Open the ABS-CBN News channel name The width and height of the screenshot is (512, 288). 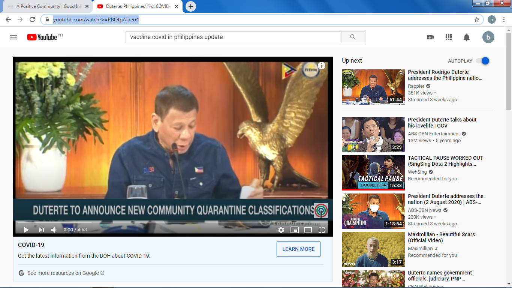[425, 210]
